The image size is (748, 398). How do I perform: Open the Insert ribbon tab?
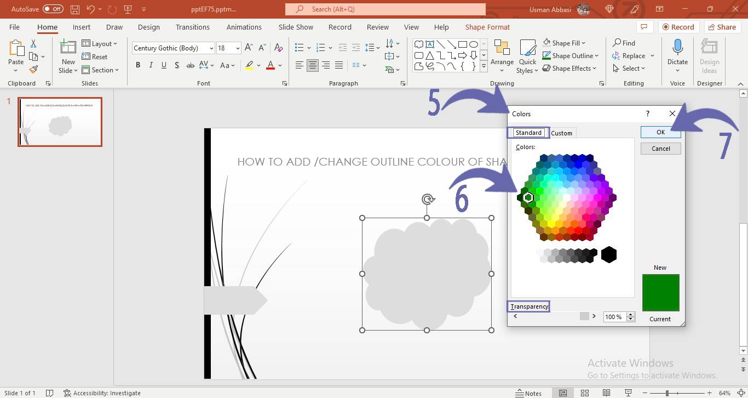82,27
